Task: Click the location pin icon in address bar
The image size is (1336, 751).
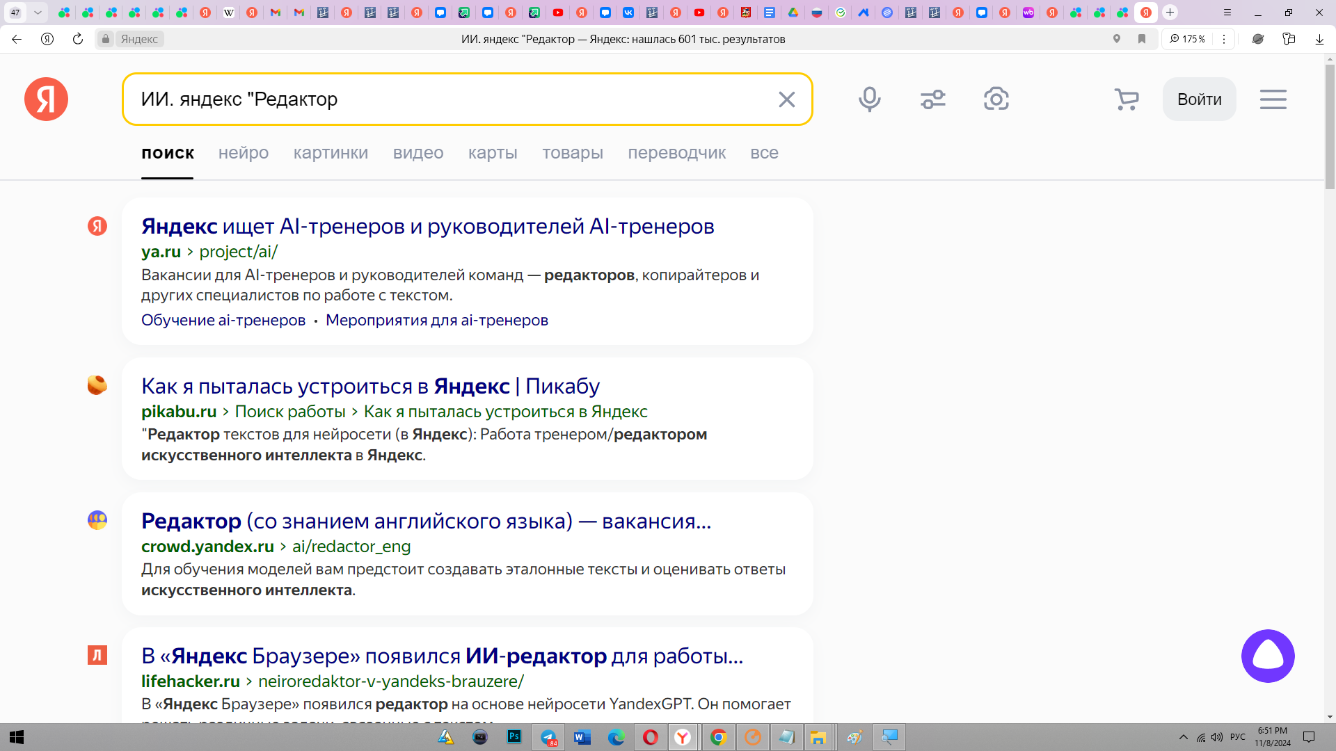Action: tap(1117, 39)
